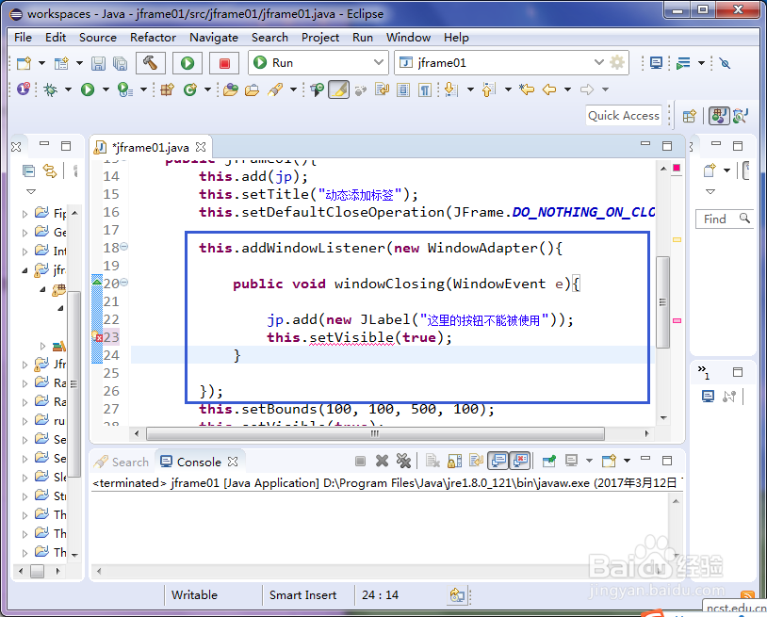767x617 pixels.
Task: Toggle Block Selection Mode icon
Action: pyautogui.click(x=403, y=89)
